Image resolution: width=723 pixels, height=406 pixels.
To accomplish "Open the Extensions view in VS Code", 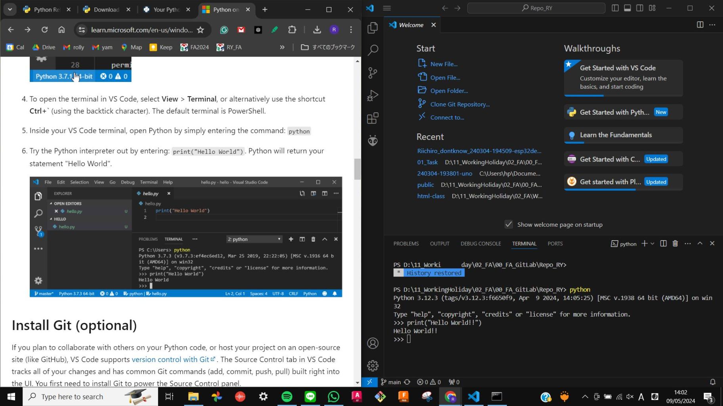I will pos(373,118).
